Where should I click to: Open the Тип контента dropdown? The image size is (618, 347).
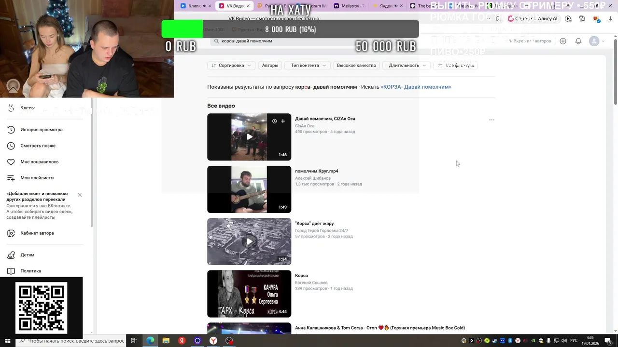pos(308,66)
